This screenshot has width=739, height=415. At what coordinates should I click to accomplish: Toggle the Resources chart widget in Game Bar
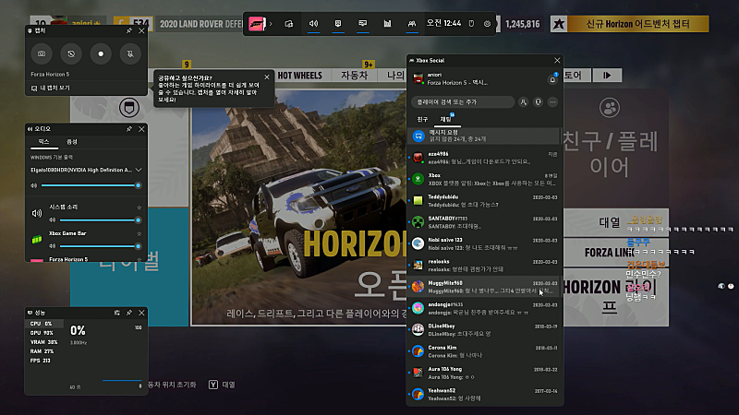pyautogui.click(x=387, y=24)
